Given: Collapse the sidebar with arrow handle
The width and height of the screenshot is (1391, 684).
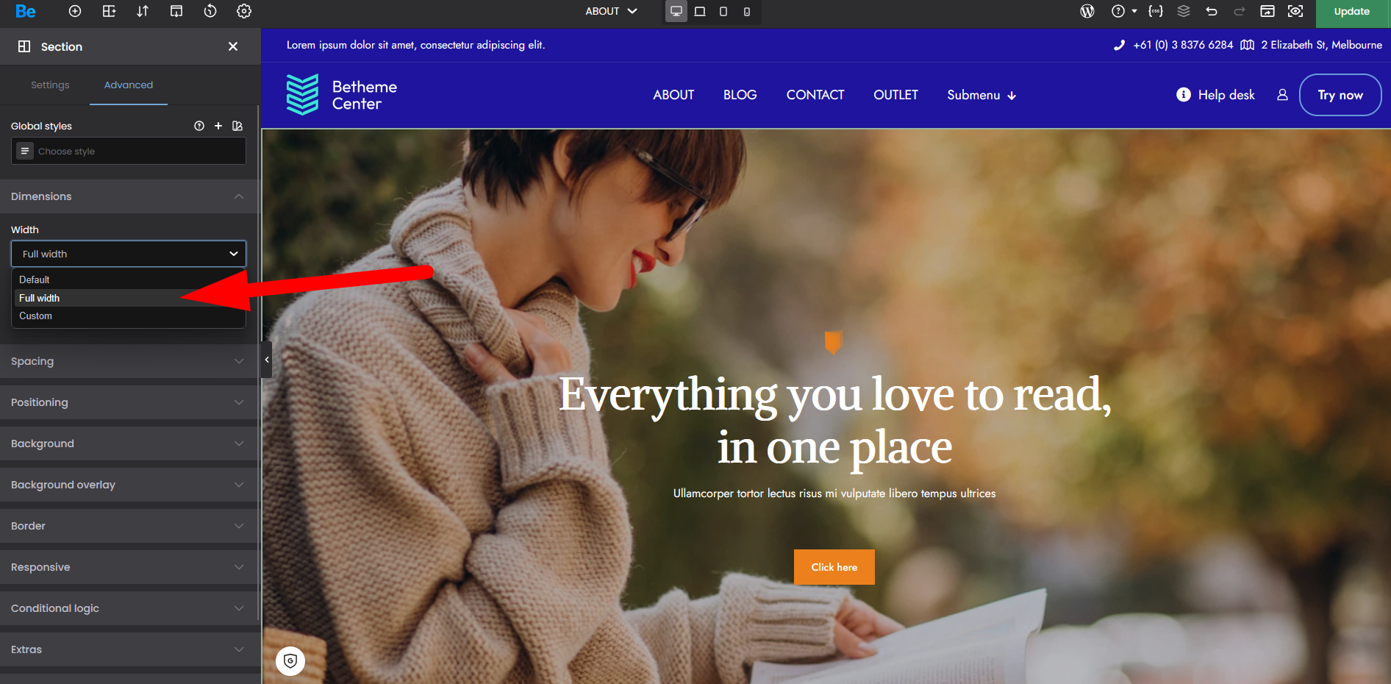Looking at the screenshot, I should point(266,360).
